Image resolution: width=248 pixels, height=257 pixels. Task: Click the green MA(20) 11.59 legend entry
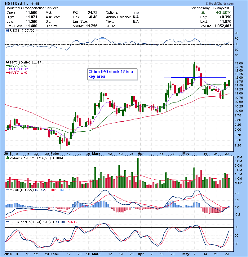pyautogui.click(x=16, y=66)
